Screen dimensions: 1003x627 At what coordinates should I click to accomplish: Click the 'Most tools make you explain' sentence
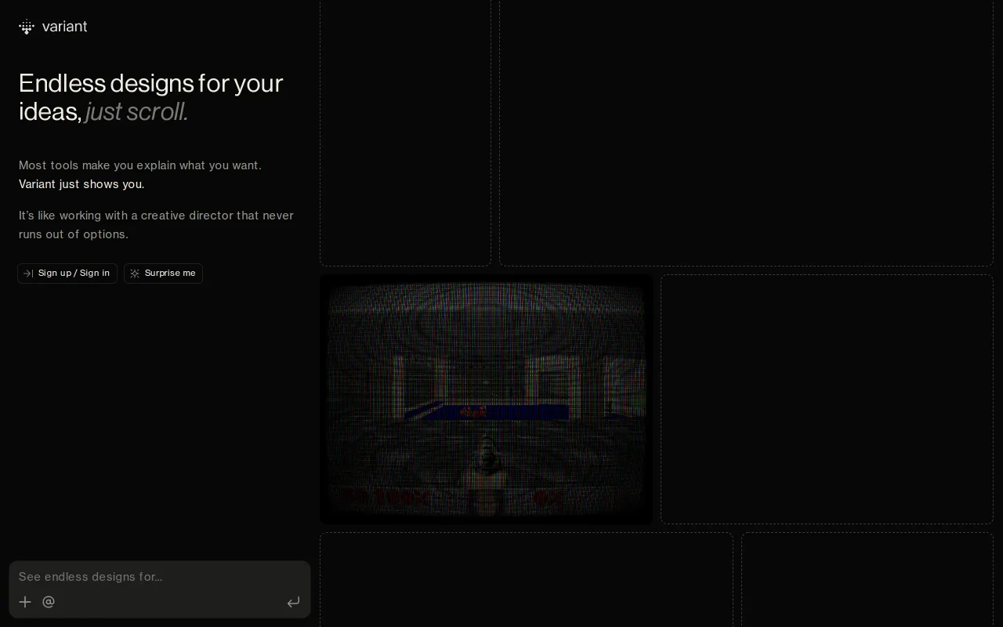pyautogui.click(x=140, y=165)
